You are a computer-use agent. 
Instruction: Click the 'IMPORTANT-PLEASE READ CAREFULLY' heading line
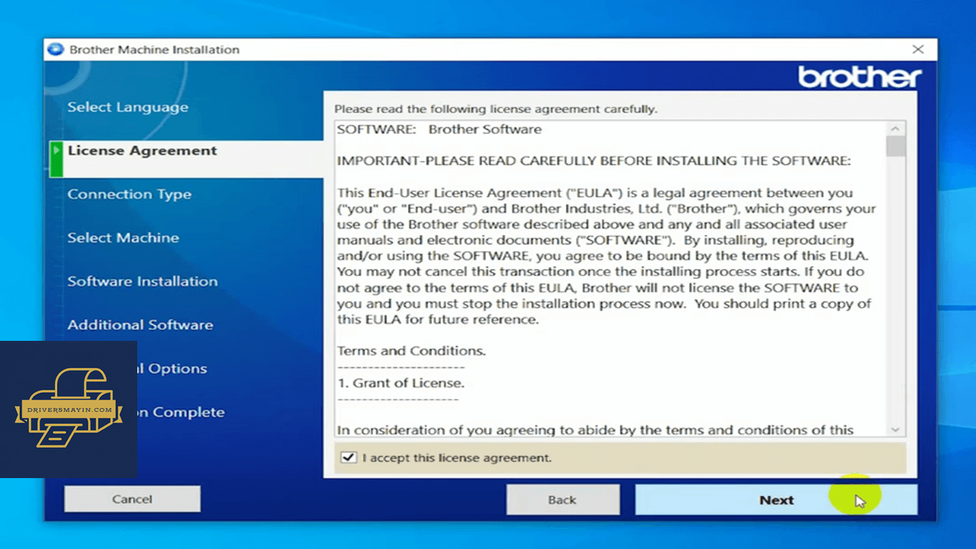594,161
